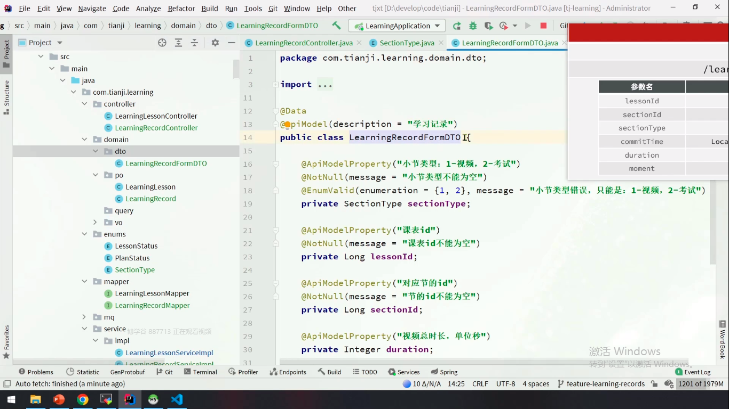Open Project panel gear settings
The width and height of the screenshot is (729, 409).
(x=215, y=43)
